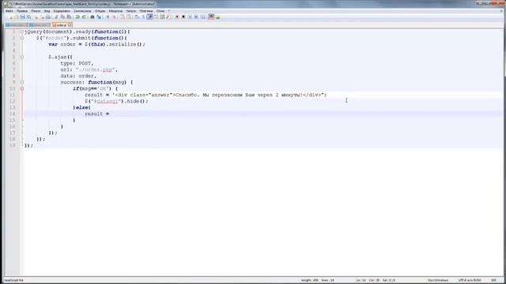Open the Макросы menu
The width and height of the screenshot is (506, 284).
coord(115,11)
